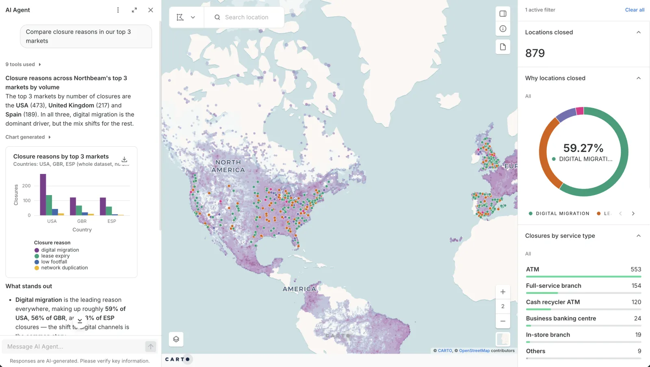
Task: Download the Closure reasons chart
Action: [124, 159]
